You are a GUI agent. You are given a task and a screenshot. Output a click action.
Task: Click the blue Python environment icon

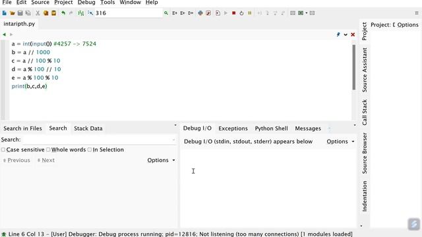[x=200, y=13]
